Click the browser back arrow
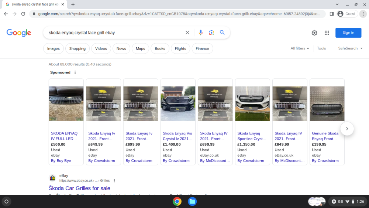This screenshot has height=208, width=369. coord(6,14)
